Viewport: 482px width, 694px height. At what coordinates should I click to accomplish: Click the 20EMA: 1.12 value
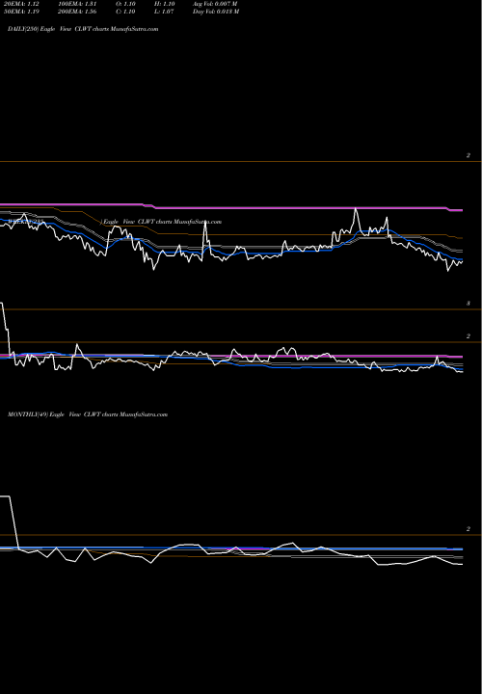(21, 4)
